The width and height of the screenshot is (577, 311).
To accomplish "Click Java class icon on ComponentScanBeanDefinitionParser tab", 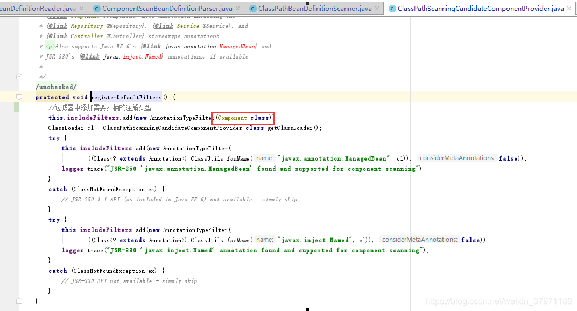I will pos(97,9).
